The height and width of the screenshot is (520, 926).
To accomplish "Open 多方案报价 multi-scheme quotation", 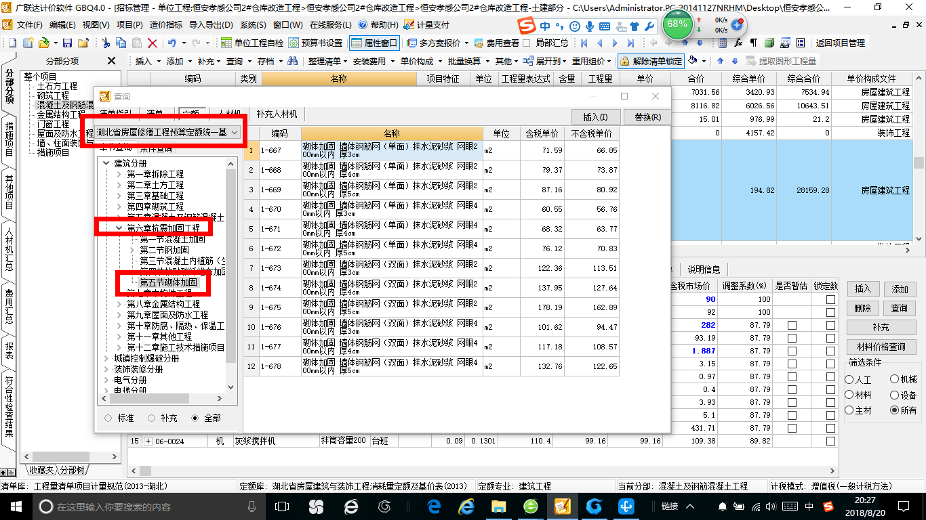I will [439, 43].
